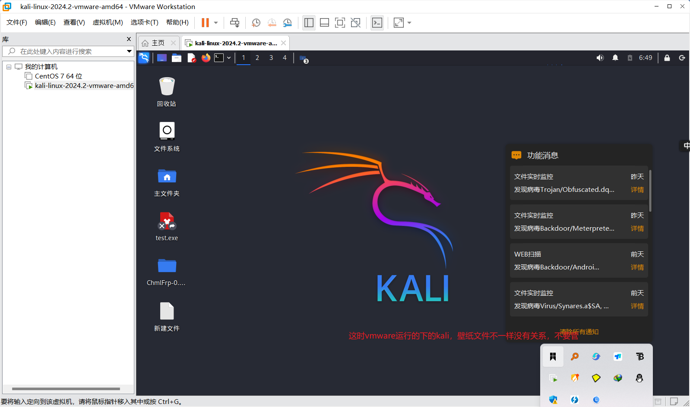Open the Kali applications menu dragon icon
This screenshot has height=407, width=690.
point(144,58)
